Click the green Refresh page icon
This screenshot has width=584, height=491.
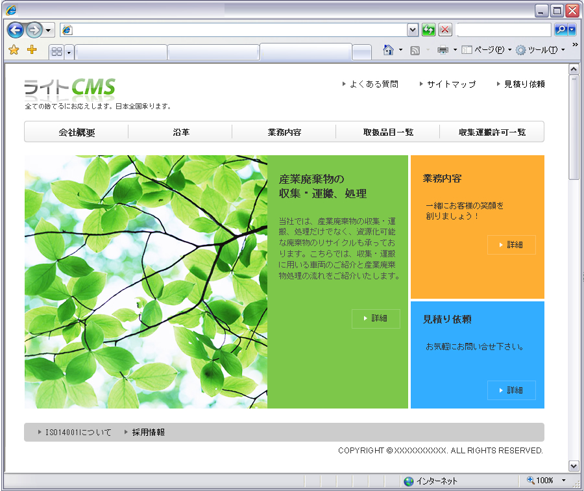tap(429, 30)
